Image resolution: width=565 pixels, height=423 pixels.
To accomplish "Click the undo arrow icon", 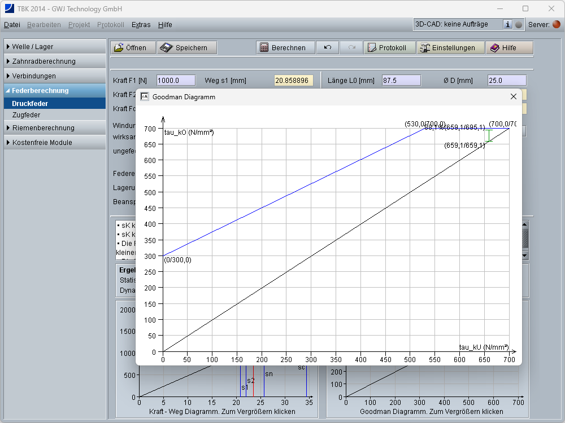I will click(328, 48).
